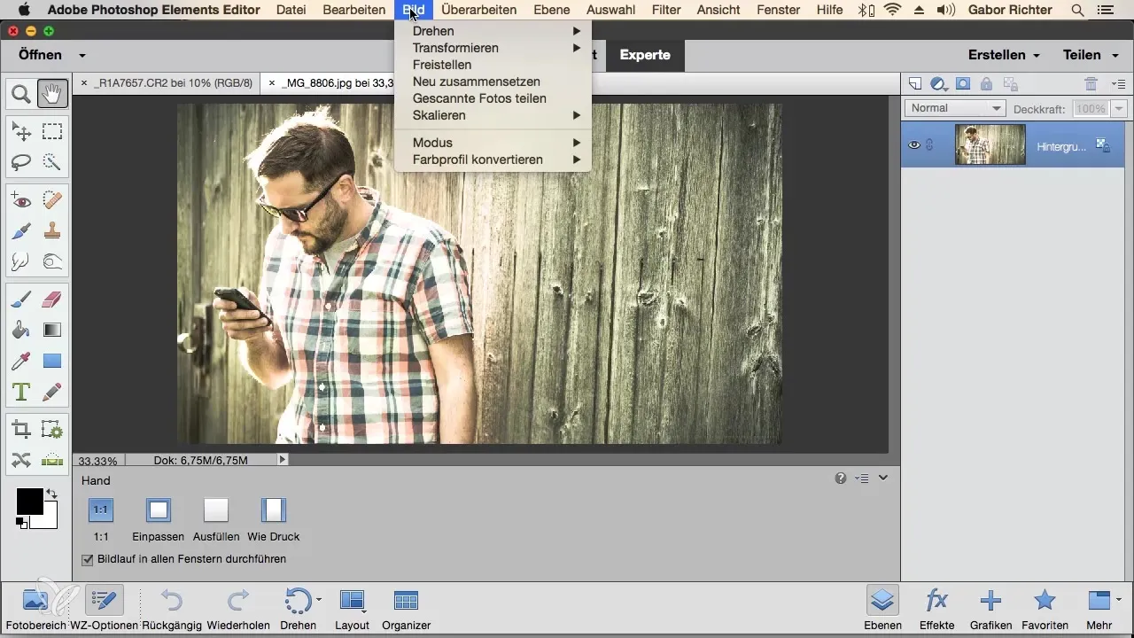
Task: Open the Filter menu in menu bar
Action: tap(665, 10)
